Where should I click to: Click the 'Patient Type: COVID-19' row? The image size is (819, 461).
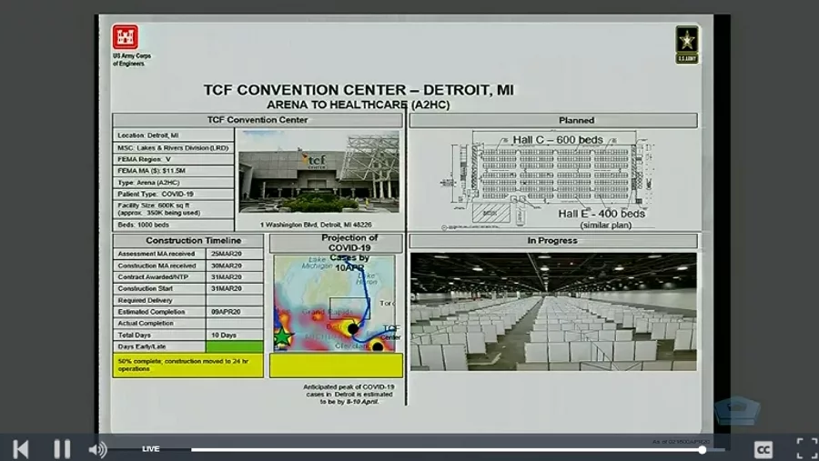coord(174,194)
